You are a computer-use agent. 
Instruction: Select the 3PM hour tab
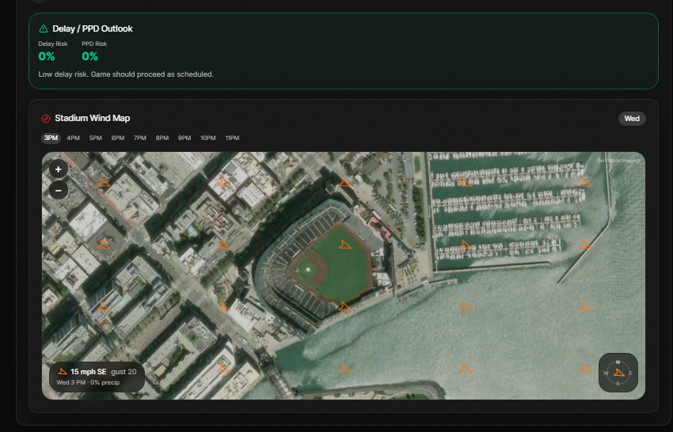point(51,138)
